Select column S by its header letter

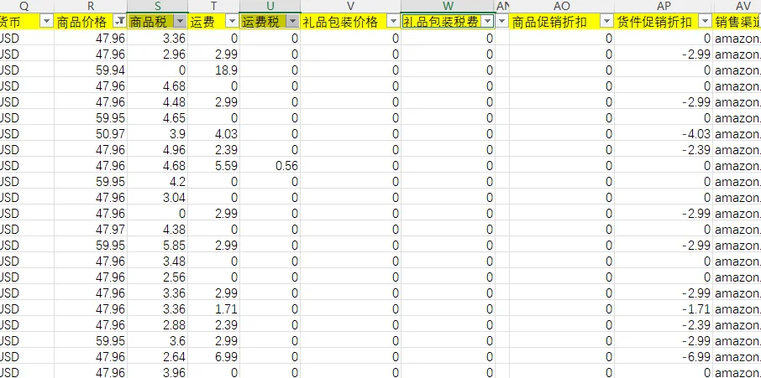click(158, 6)
